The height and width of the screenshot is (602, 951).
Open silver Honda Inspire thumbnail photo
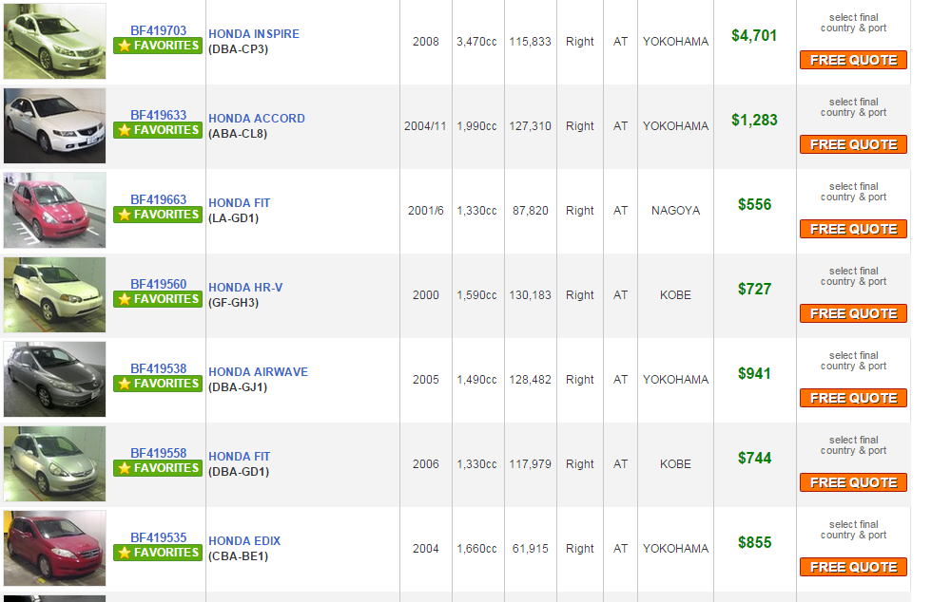coord(55,41)
